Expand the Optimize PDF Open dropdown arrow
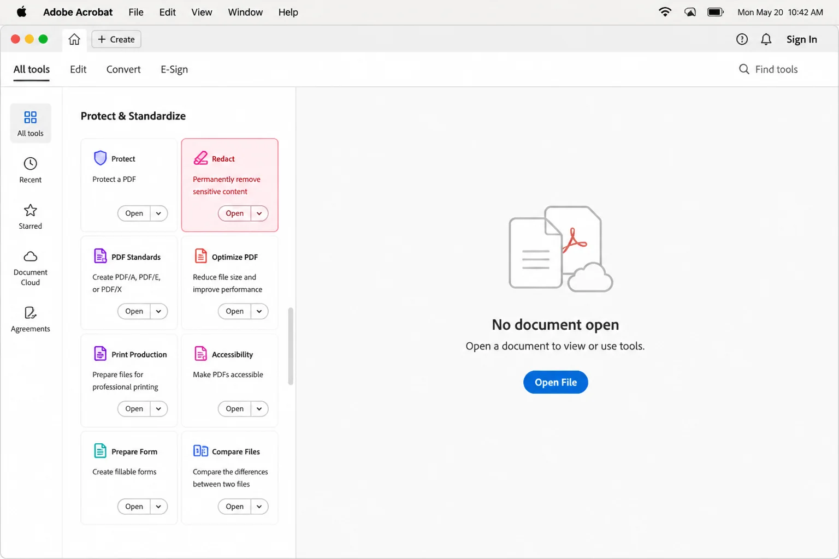The height and width of the screenshot is (559, 839). 259,311
